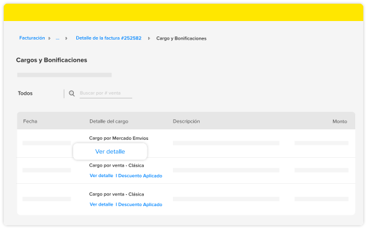Click the arrow before Cargo y Bonificaciones breadcrumb
The width and height of the screenshot is (367, 229).
149,38
